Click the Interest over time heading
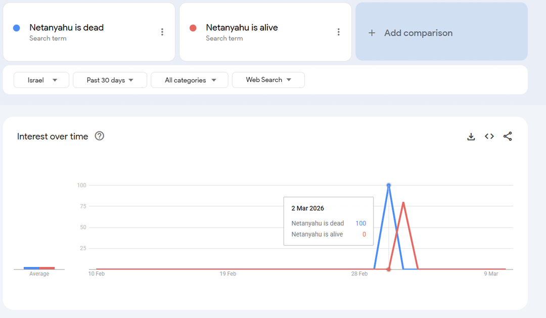Viewport: 546px width, 318px height. pos(53,137)
